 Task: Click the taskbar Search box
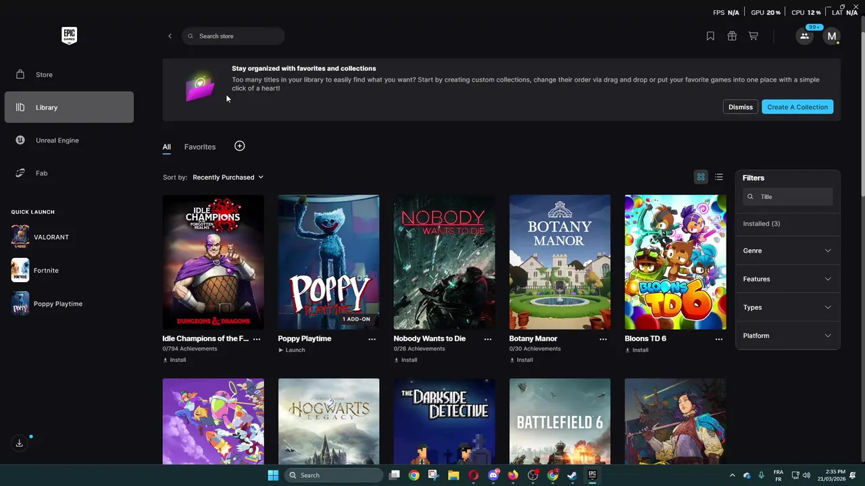pos(333,475)
